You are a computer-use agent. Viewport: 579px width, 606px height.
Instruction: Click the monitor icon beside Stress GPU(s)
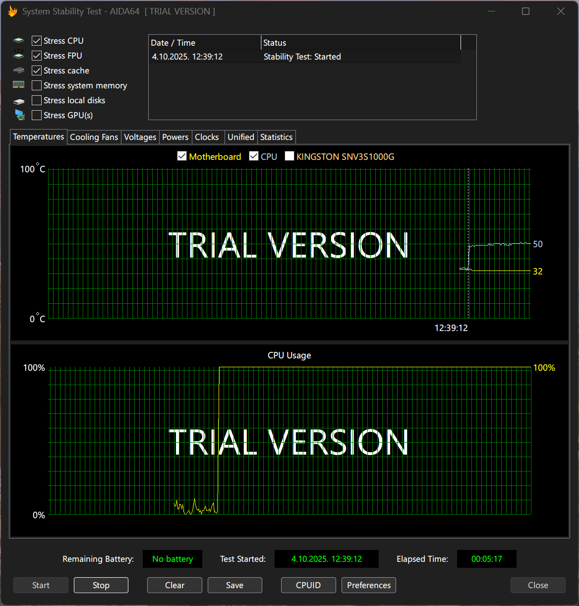pos(19,115)
